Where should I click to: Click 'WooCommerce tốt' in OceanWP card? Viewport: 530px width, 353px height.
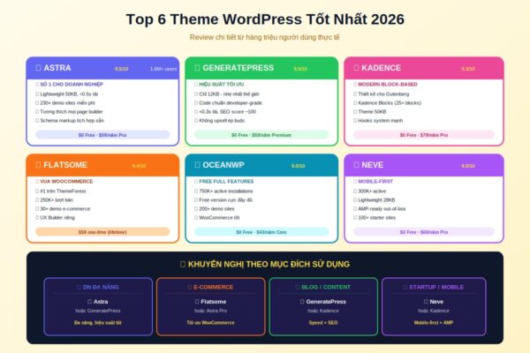(x=217, y=217)
